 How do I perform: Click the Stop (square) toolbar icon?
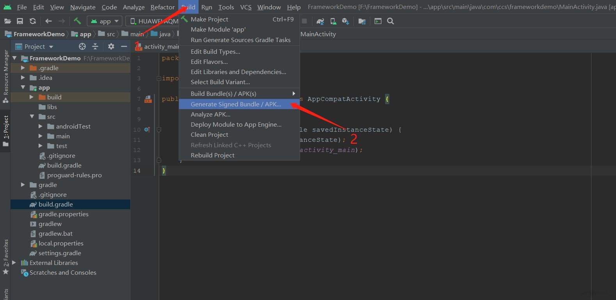point(304,21)
